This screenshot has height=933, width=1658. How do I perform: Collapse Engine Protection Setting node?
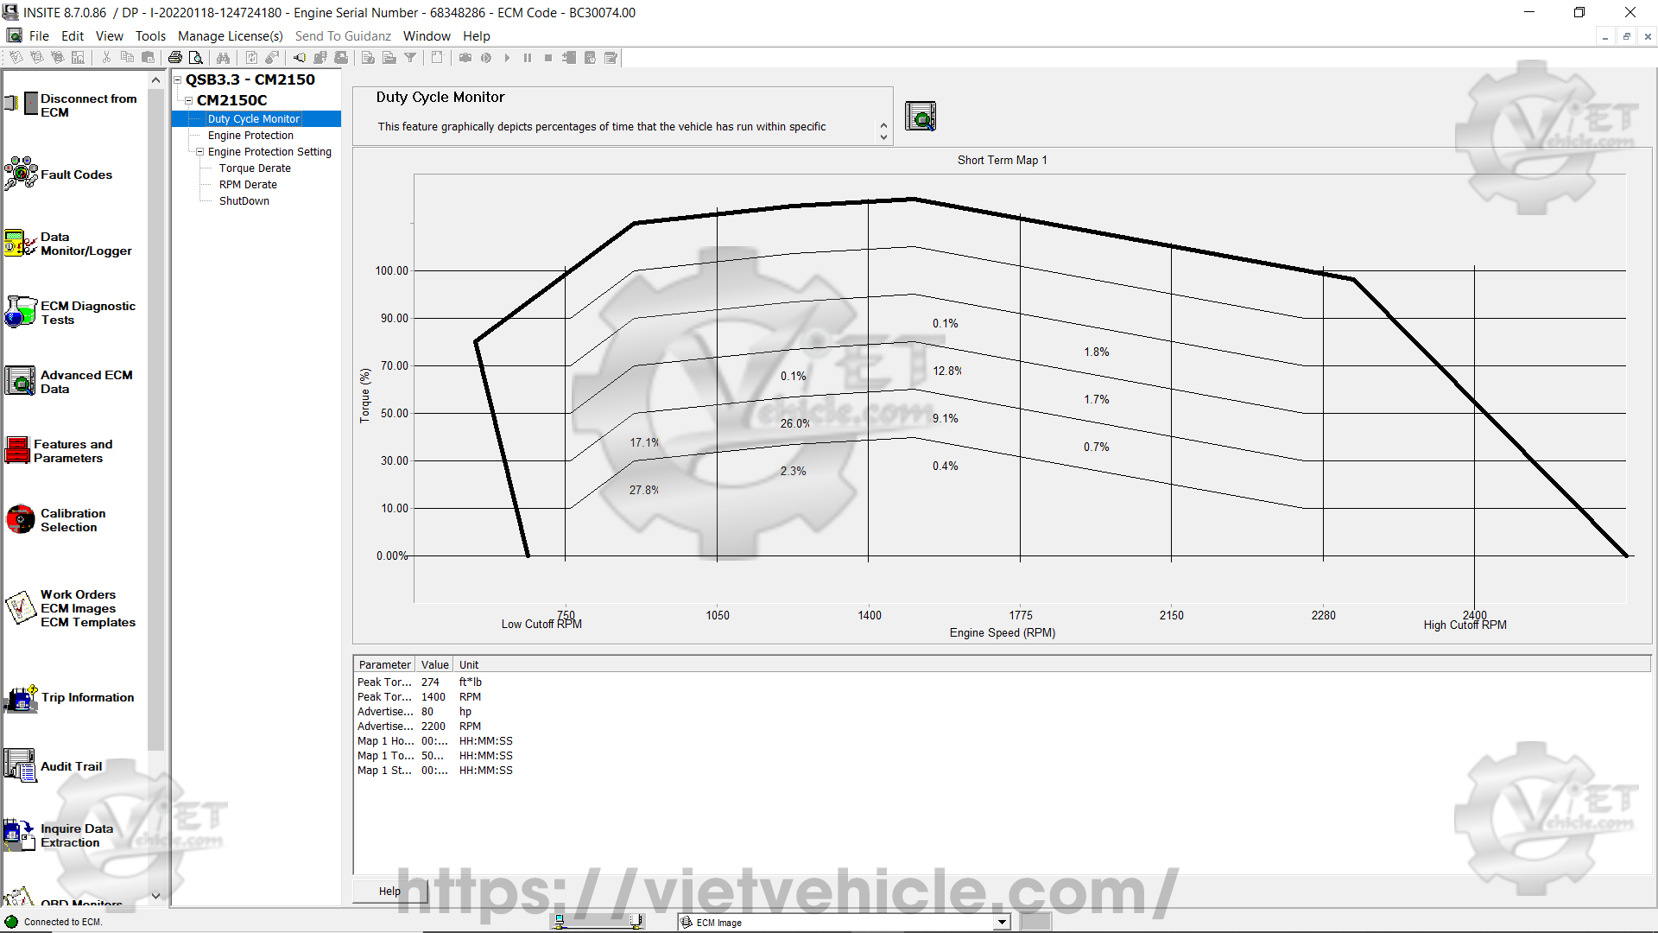(199, 152)
